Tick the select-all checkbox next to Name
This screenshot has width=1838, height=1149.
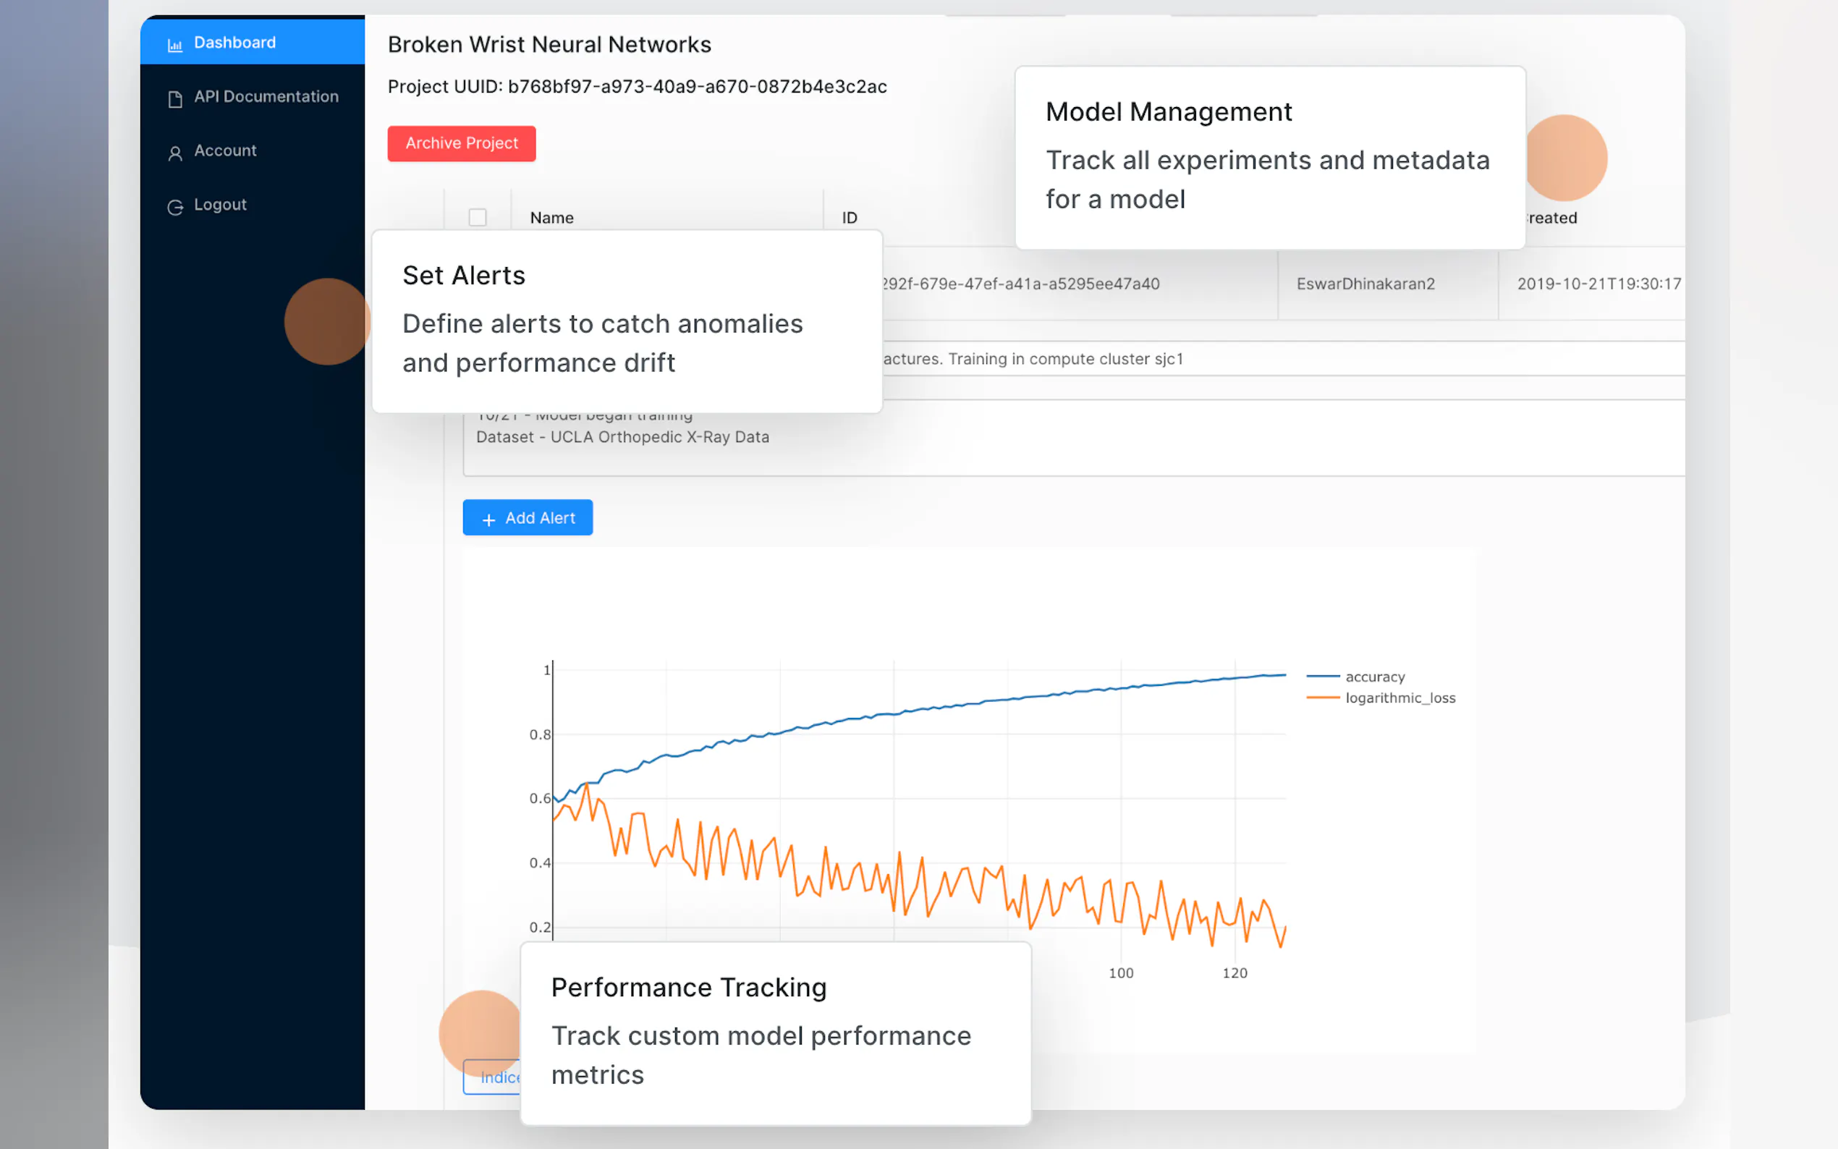coord(477,217)
